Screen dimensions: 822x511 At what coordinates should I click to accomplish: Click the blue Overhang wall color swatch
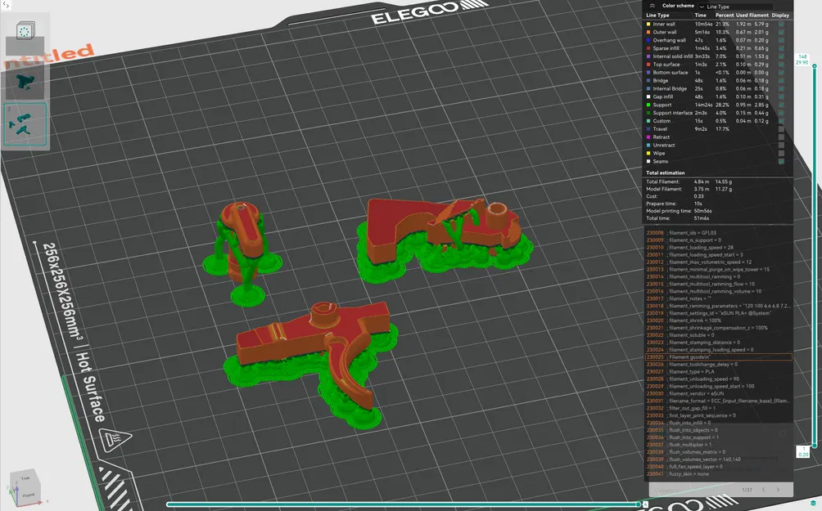648,40
